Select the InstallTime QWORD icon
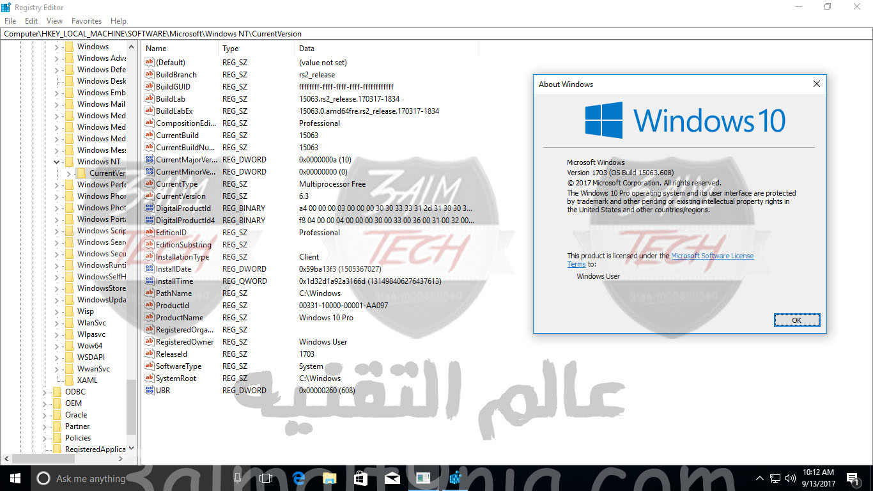 pos(150,281)
